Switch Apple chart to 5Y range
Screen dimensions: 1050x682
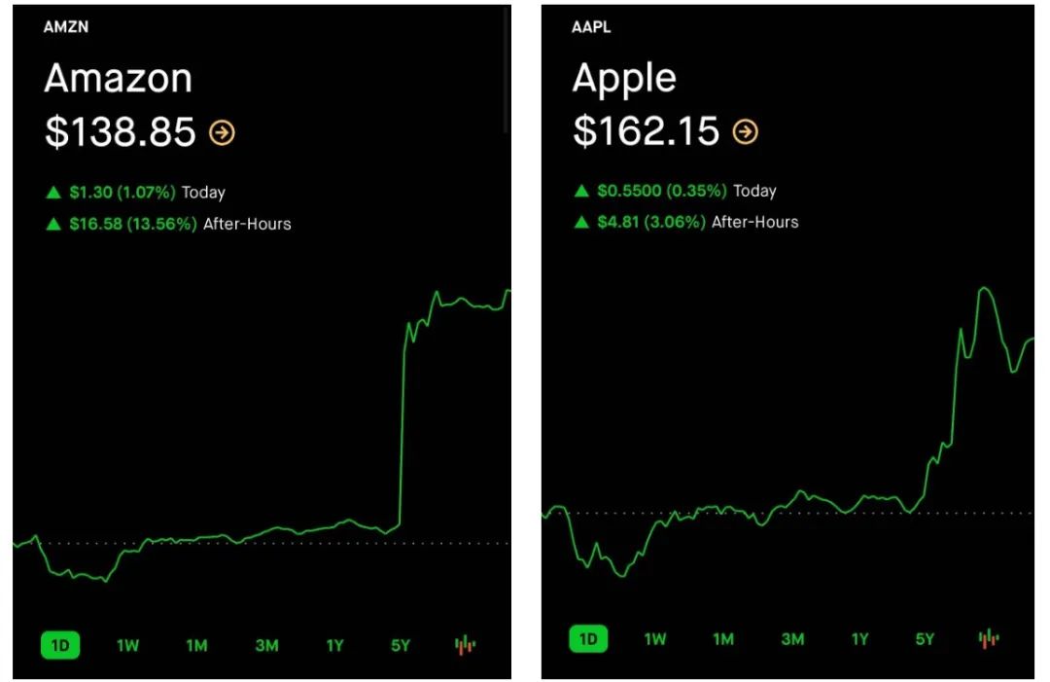pos(925,639)
